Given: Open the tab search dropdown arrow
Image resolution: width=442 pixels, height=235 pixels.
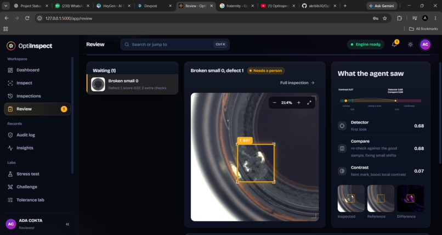Looking at the screenshot, I should pos(5,5).
